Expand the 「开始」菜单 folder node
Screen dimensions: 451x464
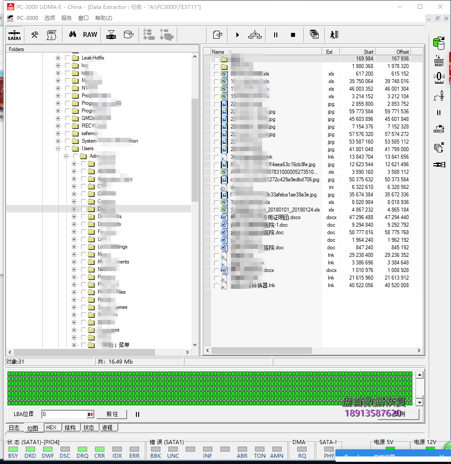74,345
